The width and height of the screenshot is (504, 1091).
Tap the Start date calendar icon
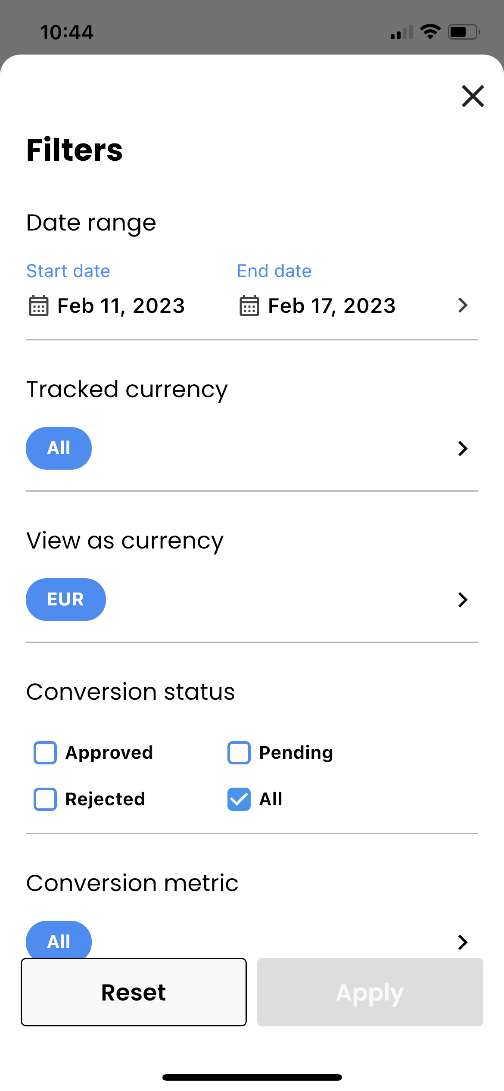[x=38, y=305]
